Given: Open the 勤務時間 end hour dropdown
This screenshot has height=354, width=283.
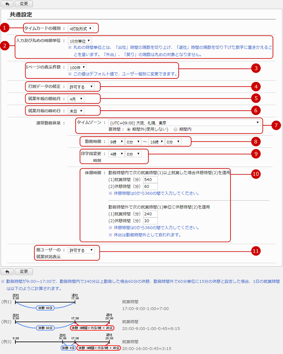Looking at the screenshot, I should [157, 142].
